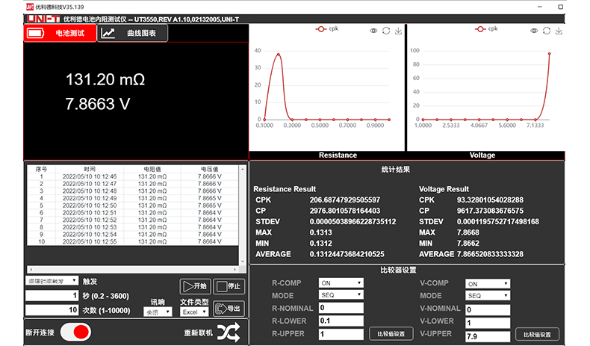Viewport: 590px width, 346px height.
Task: Click the 时间 column header
Action: (x=90, y=169)
